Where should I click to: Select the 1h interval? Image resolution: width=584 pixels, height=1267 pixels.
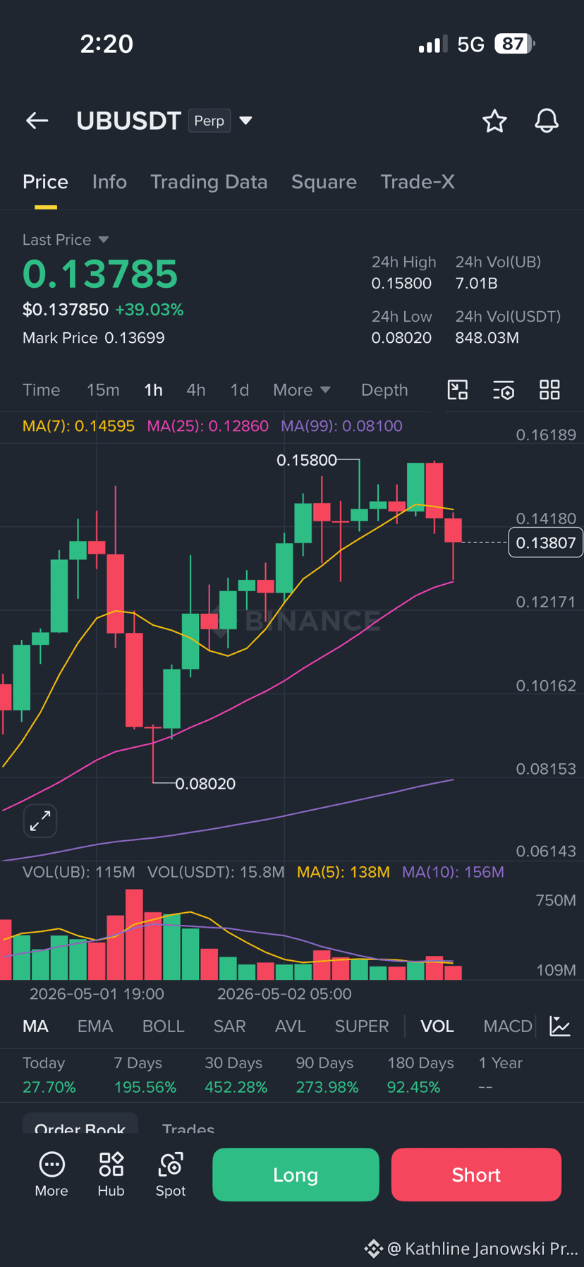pos(153,390)
